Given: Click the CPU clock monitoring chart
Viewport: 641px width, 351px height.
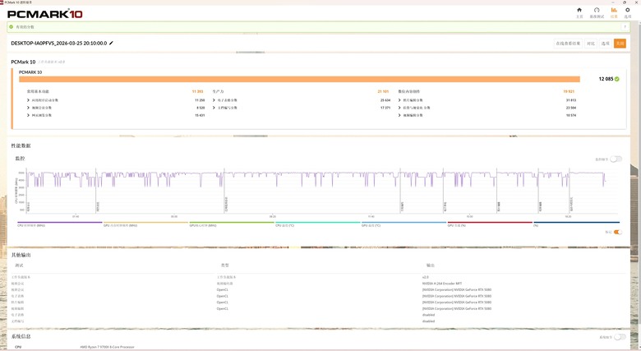Looking at the screenshot, I should (322, 191).
